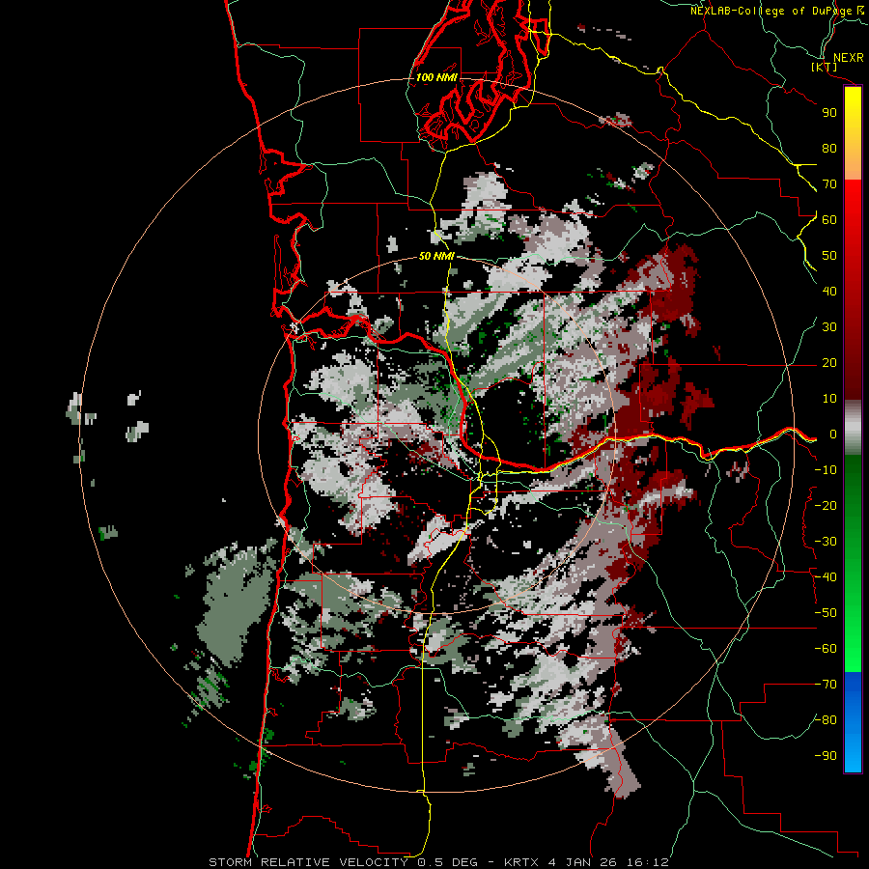The height and width of the screenshot is (869, 869).
Task: Click the gray zero-velocity band of the color bar
Action: [853, 430]
